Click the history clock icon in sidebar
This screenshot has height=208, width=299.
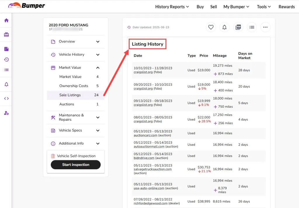[x=6, y=59]
